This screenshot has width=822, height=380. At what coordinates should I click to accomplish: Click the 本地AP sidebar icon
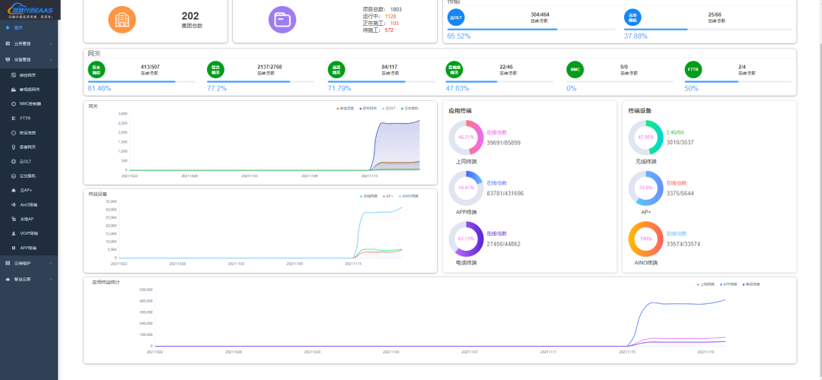pos(14,219)
